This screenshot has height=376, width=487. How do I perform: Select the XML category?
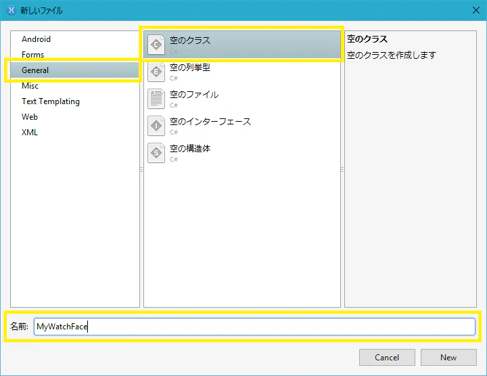[30, 133]
